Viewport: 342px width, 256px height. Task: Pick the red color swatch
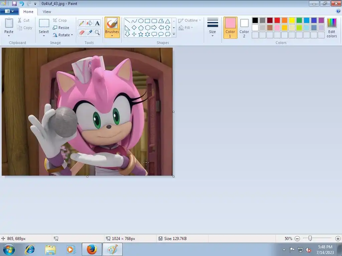tap(277, 20)
